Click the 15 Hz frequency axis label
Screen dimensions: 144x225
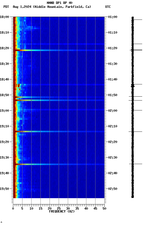40,209
